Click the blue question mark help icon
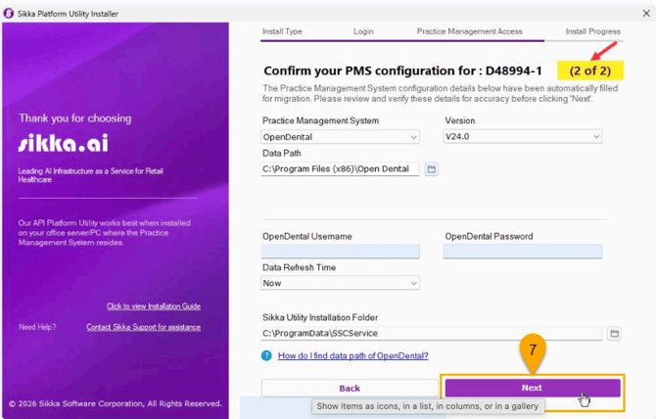Viewport: 656px width, 419px height. click(x=266, y=356)
